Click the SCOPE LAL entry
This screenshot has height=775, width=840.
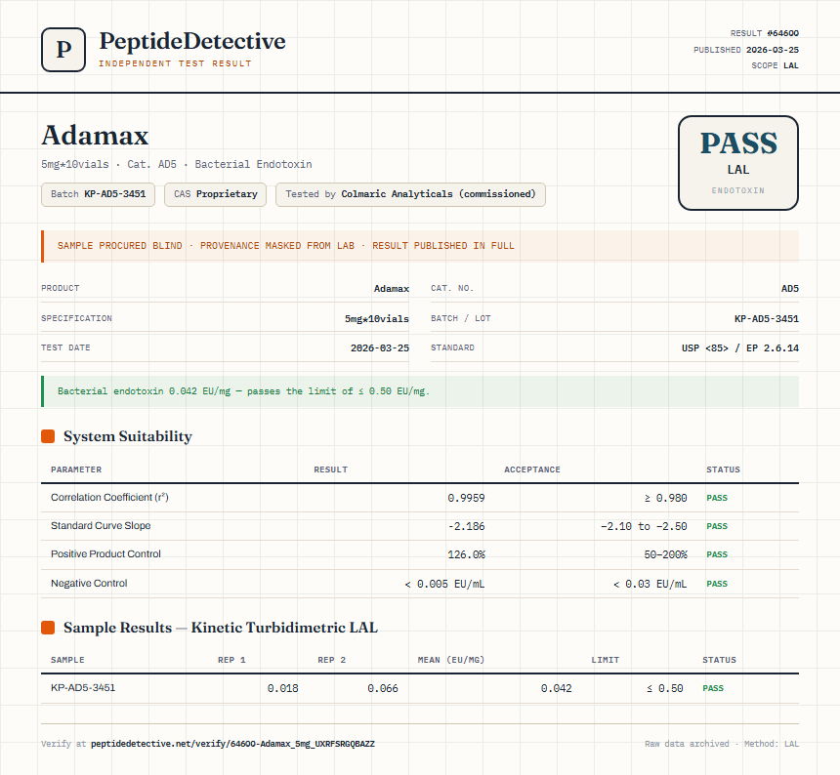(x=776, y=65)
